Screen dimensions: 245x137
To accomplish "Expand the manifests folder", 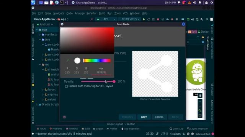I will (40, 35).
